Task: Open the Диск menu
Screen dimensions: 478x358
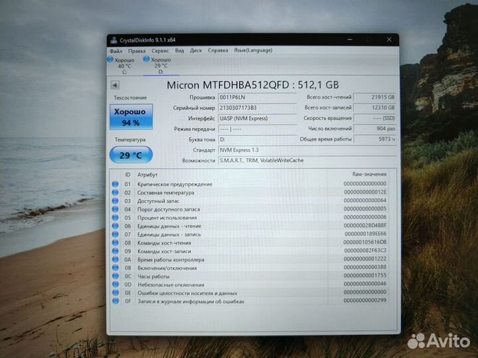Action: [196, 50]
